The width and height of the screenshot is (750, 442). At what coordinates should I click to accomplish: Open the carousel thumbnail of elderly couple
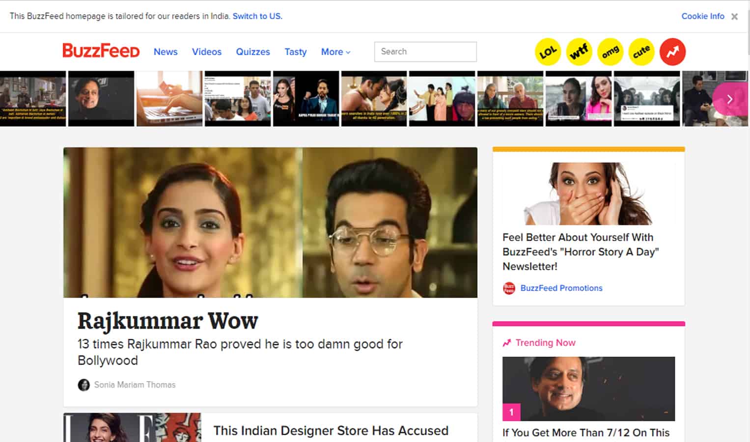click(510, 99)
